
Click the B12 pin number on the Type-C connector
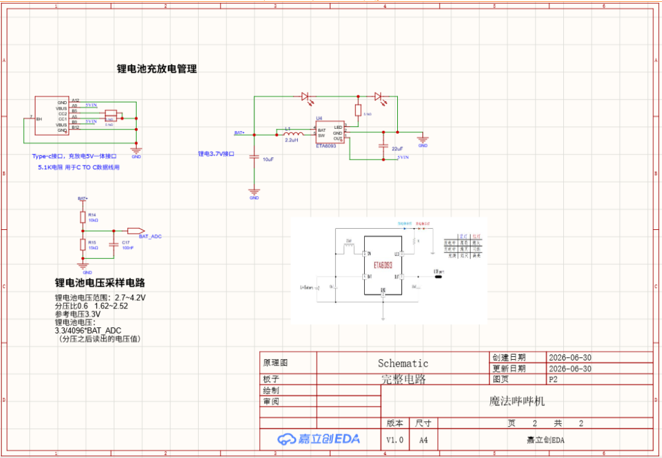click(x=75, y=128)
